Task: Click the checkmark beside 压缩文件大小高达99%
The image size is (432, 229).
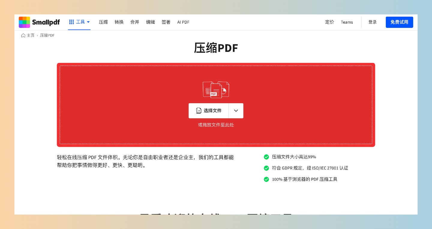Action: click(266, 157)
